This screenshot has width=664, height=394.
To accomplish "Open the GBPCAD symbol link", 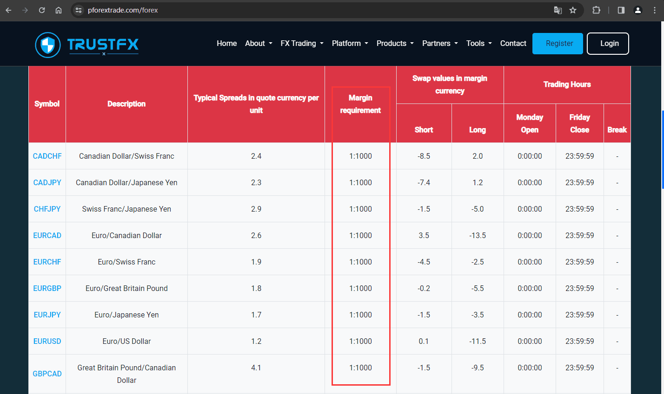I will (x=47, y=374).
